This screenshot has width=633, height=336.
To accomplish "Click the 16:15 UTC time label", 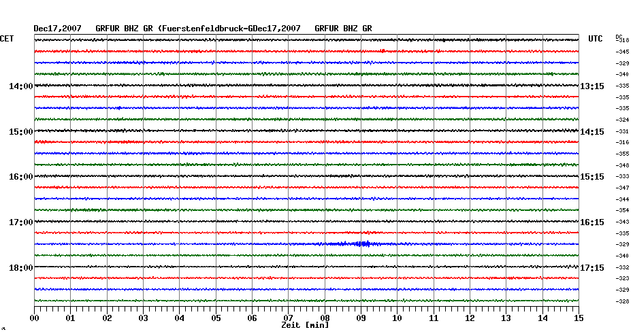I will (x=592, y=222).
